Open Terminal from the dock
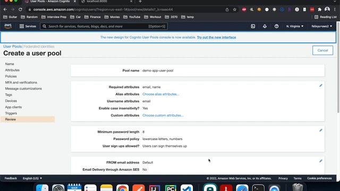The height and width of the screenshot is (191, 340). point(258,187)
